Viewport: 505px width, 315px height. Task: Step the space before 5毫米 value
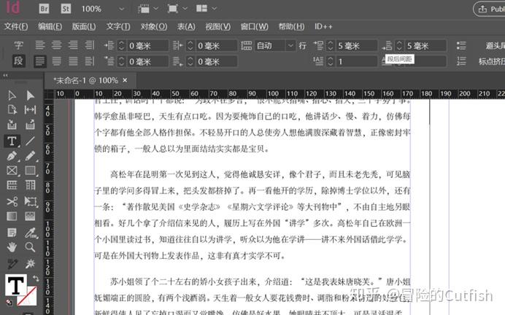330,45
